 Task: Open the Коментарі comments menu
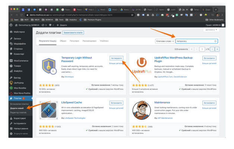click(19, 54)
